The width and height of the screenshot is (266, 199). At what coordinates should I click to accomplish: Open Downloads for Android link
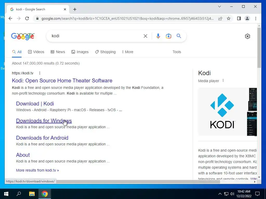42,138
